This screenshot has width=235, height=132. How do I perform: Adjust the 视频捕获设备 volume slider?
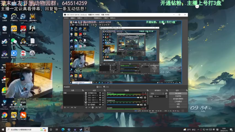pos(123,105)
